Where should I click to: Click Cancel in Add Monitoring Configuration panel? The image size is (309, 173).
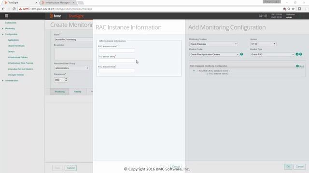299,167
